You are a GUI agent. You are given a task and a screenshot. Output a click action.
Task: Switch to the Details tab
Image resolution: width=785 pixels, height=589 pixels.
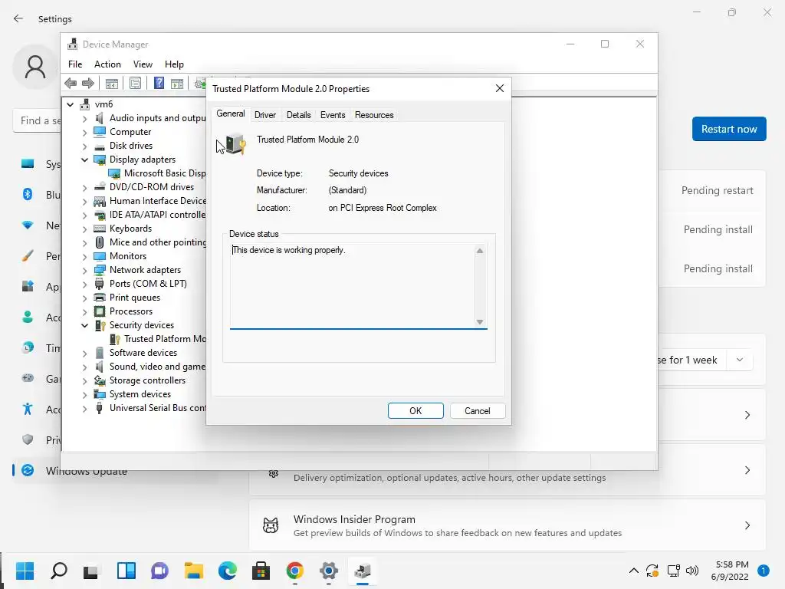coord(298,115)
